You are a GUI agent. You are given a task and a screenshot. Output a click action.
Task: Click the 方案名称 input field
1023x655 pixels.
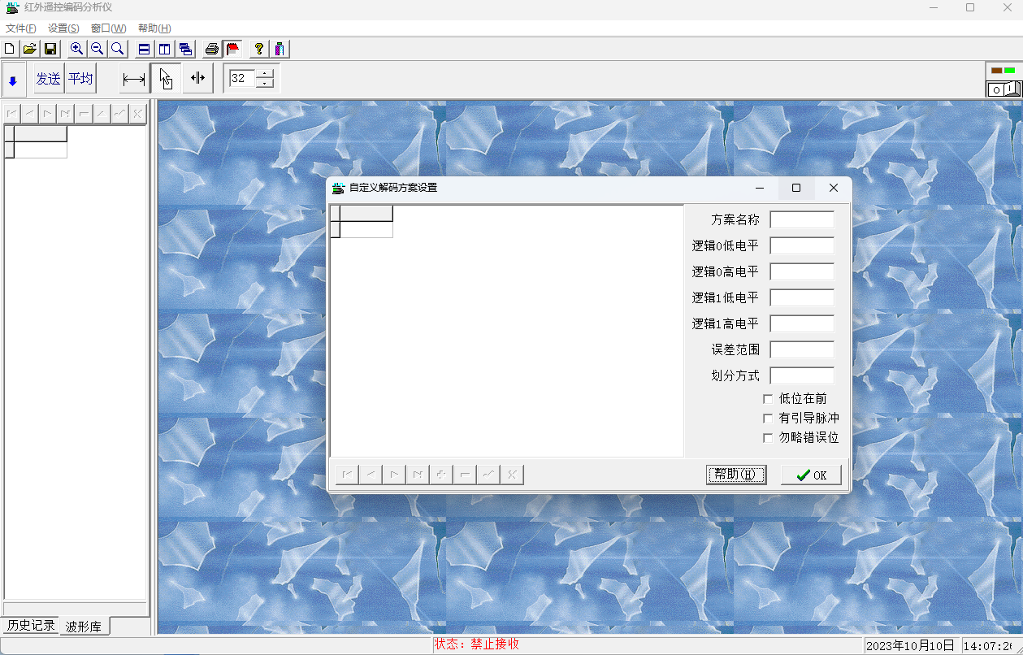802,219
